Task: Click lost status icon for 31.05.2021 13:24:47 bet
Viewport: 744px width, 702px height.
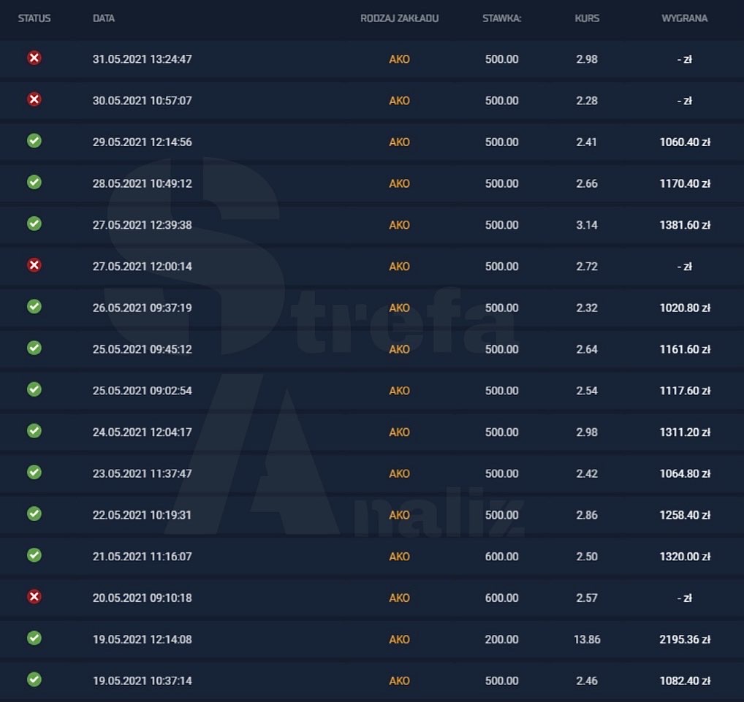Action: point(34,58)
